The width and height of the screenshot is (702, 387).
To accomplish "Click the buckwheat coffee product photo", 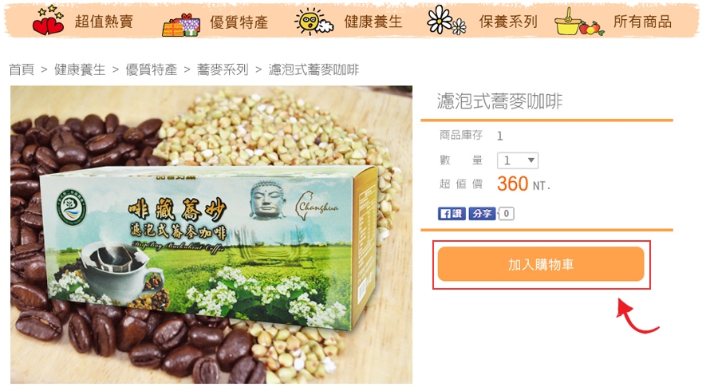I will pos(211,235).
